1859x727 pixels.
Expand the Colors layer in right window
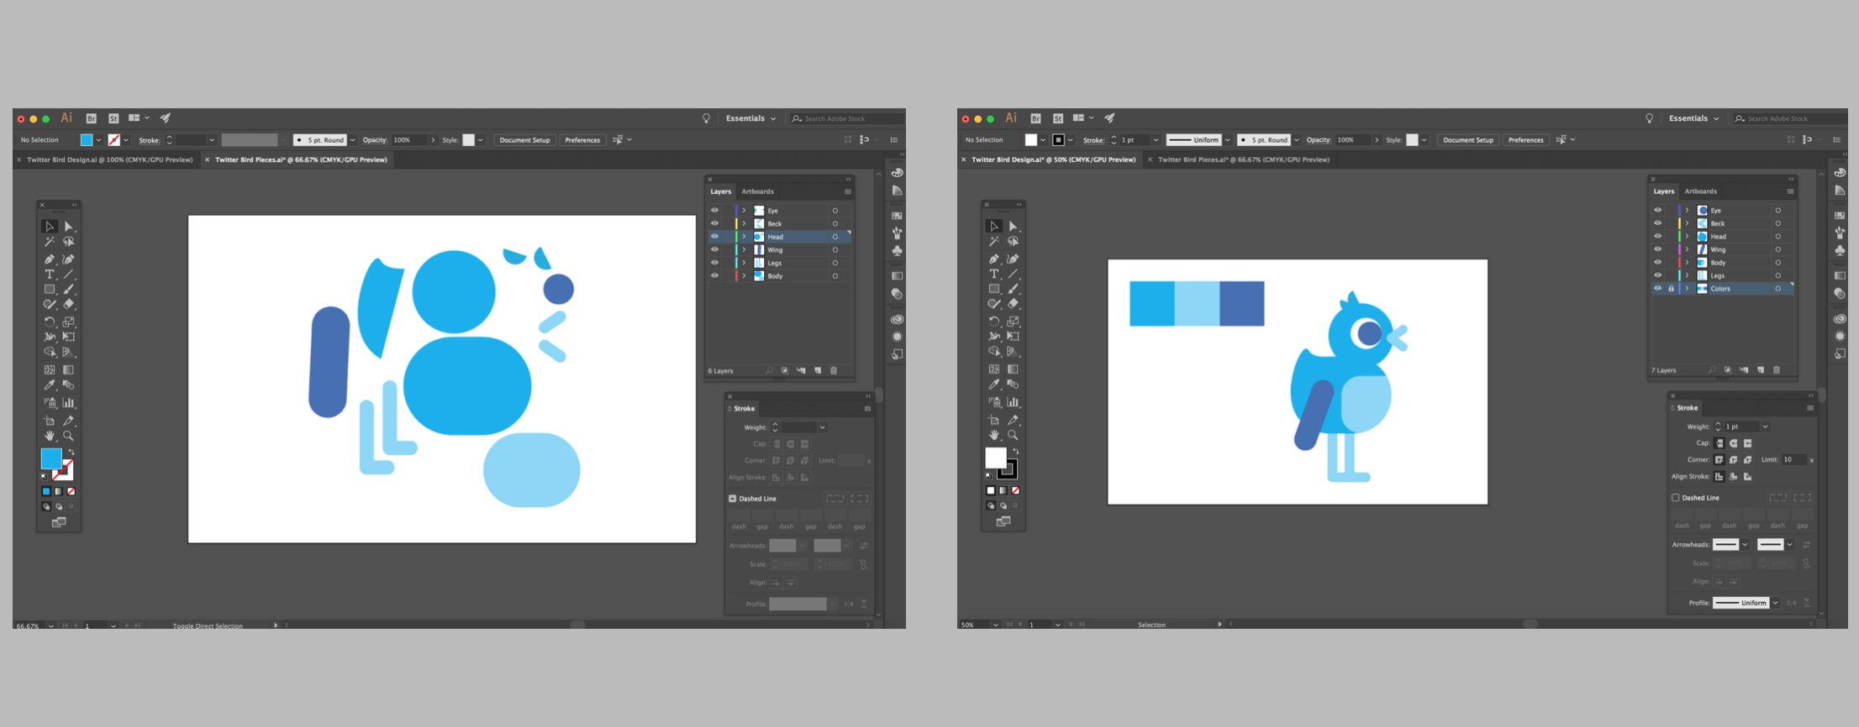1687,289
